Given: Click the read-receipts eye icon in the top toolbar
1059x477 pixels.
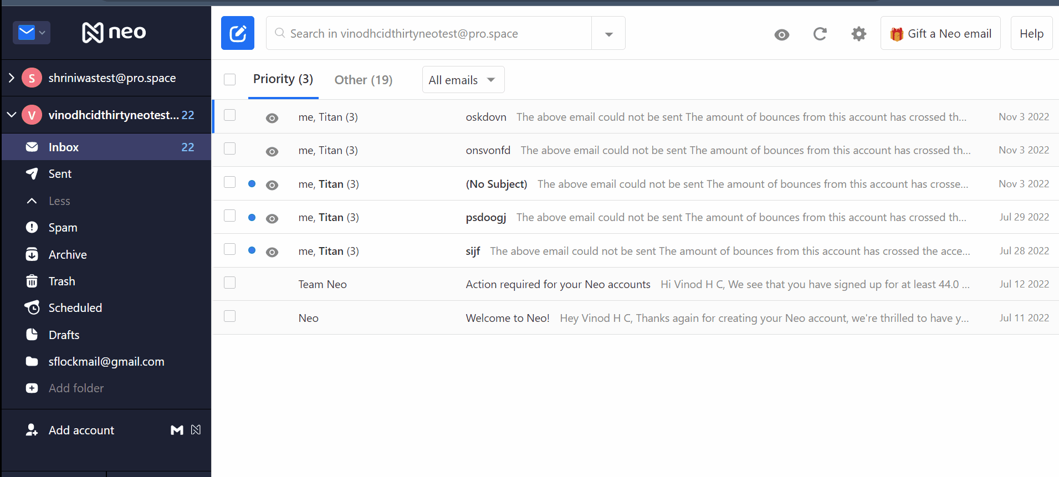Looking at the screenshot, I should (781, 34).
